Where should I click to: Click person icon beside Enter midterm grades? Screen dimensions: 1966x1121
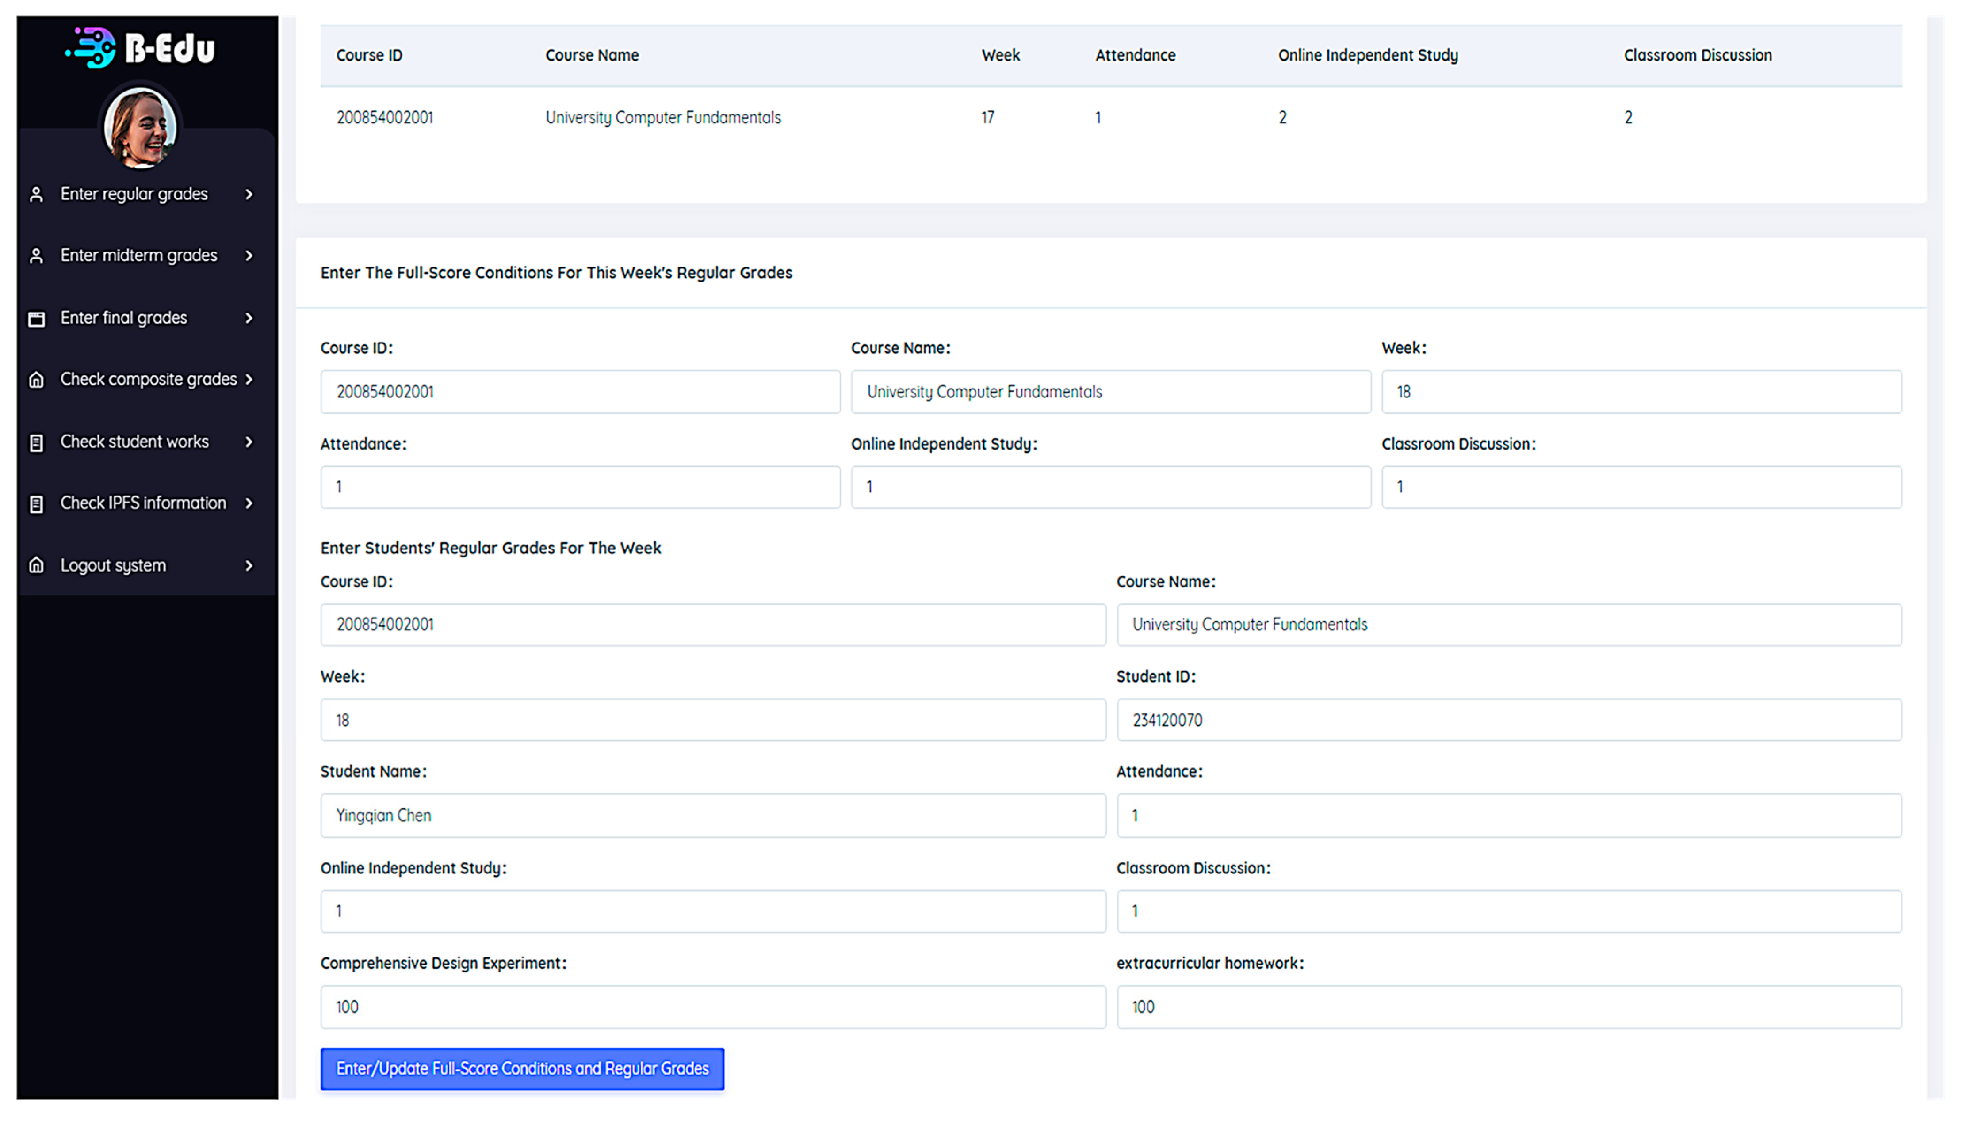tap(36, 255)
